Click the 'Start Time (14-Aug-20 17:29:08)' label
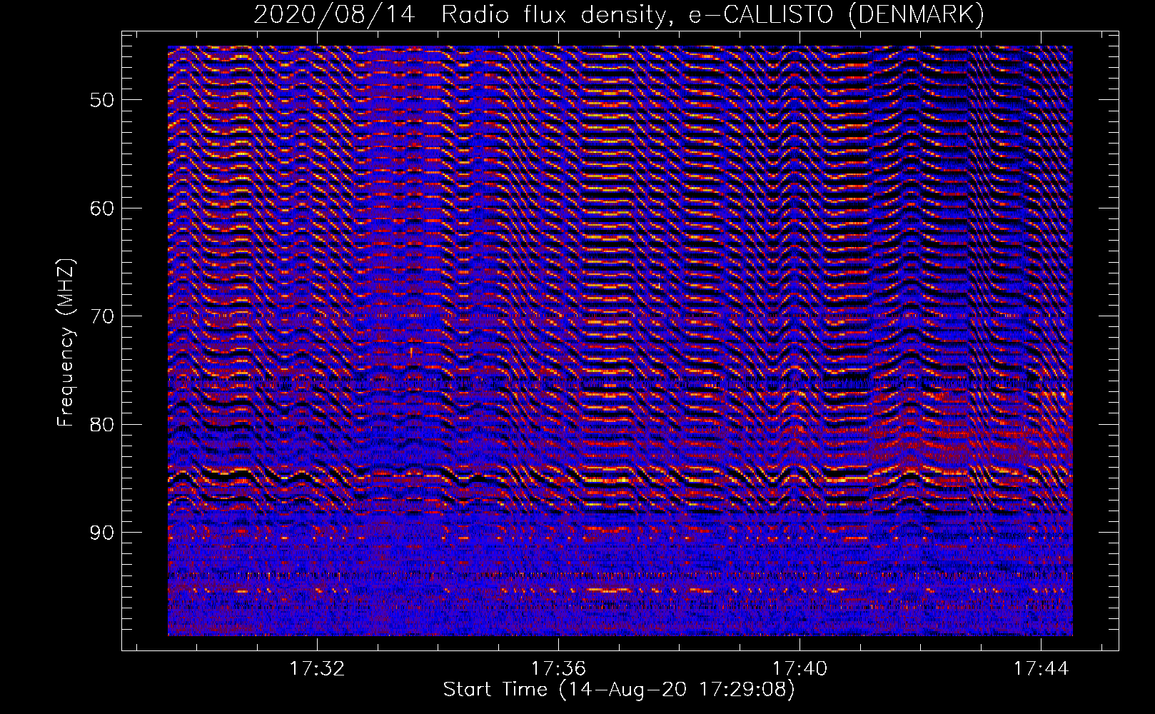 619,690
